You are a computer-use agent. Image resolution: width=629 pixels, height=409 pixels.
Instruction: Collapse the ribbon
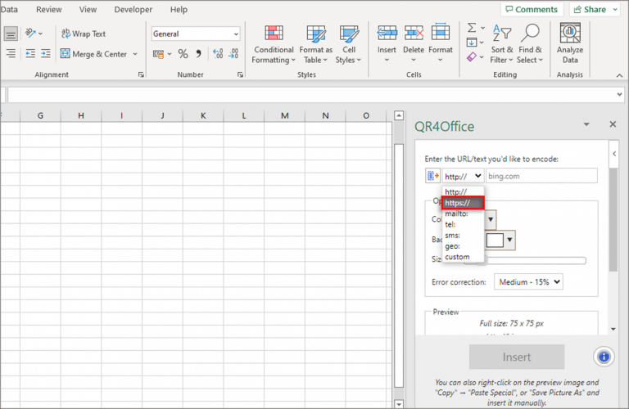[619, 75]
